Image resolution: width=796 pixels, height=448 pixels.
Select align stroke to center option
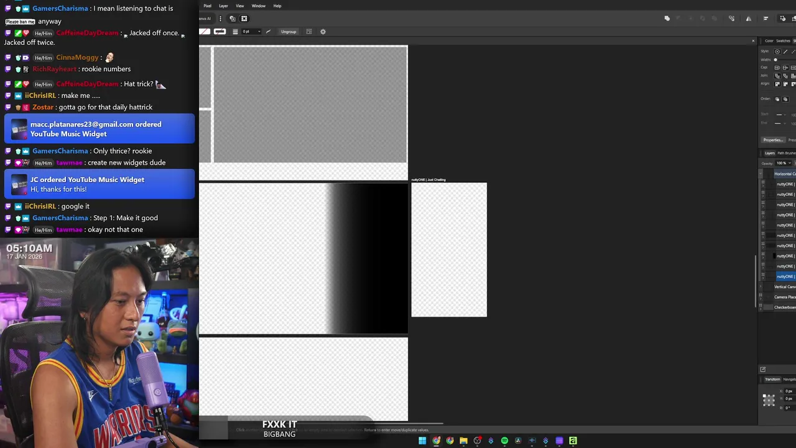coord(777,84)
